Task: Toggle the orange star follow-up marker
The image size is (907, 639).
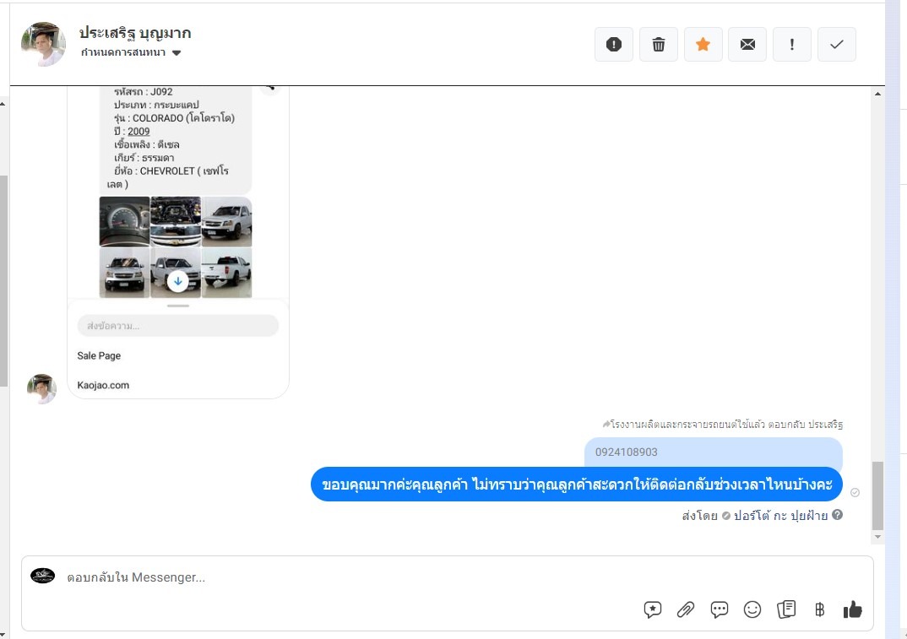Action: click(703, 45)
